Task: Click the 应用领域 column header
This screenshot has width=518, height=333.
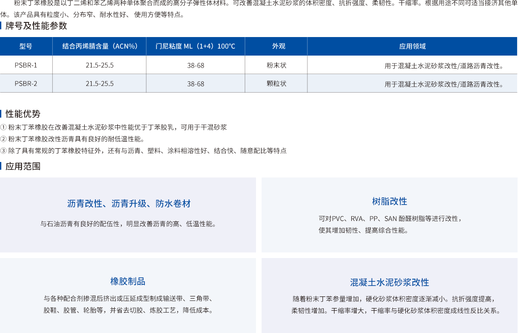Action: [412, 47]
